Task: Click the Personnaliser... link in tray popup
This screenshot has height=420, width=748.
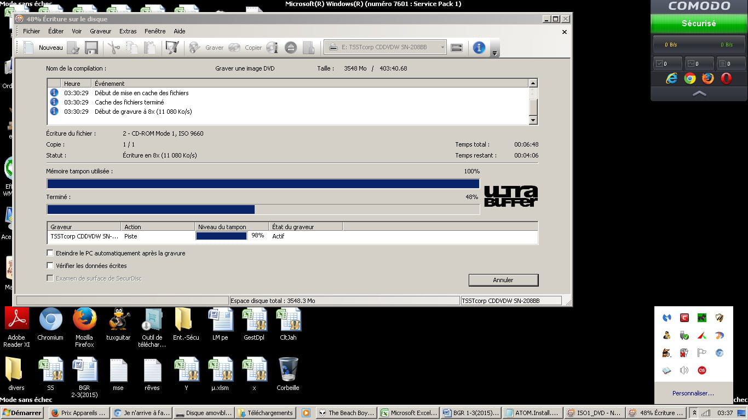Action: pos(693,393)
